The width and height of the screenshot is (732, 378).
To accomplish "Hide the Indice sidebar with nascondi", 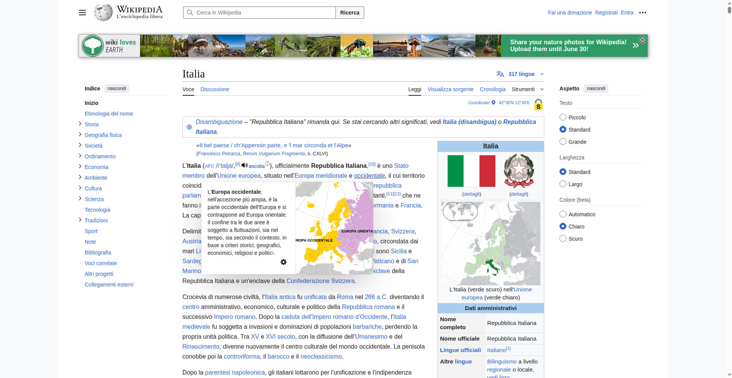I will (x=117, y=88).
